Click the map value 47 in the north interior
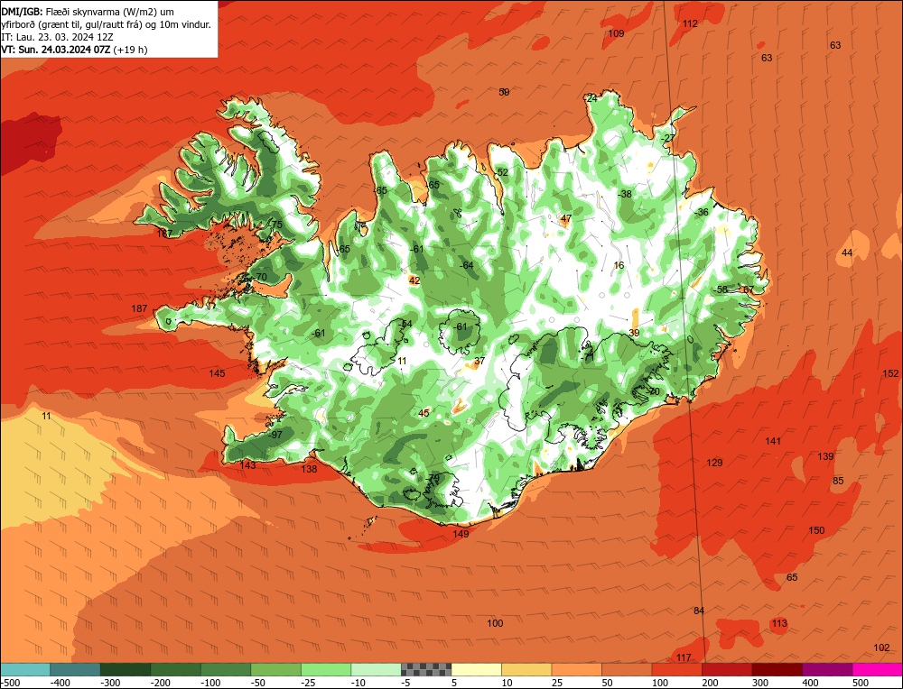 (x=566, y=218)
